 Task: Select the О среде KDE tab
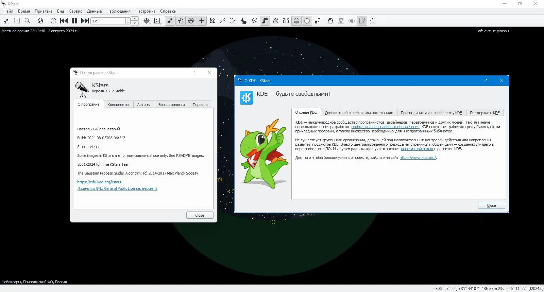(306, 112)
